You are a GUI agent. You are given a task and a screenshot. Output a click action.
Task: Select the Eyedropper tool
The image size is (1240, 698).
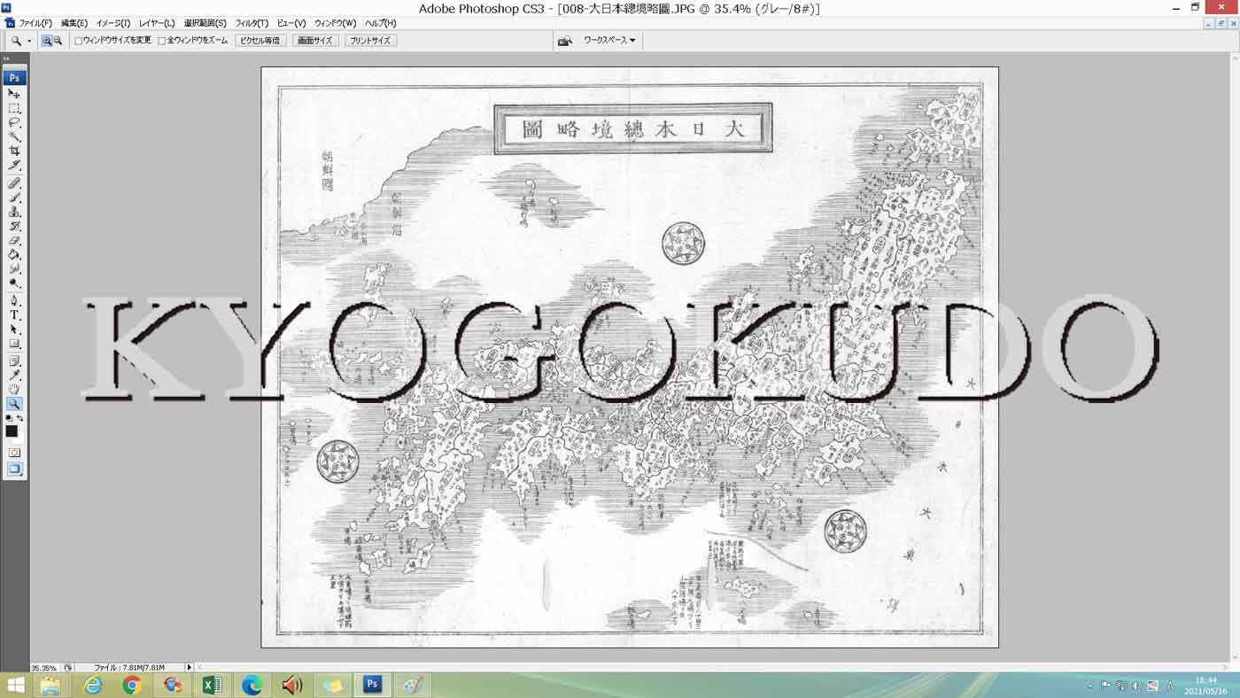tap(14, 375)
